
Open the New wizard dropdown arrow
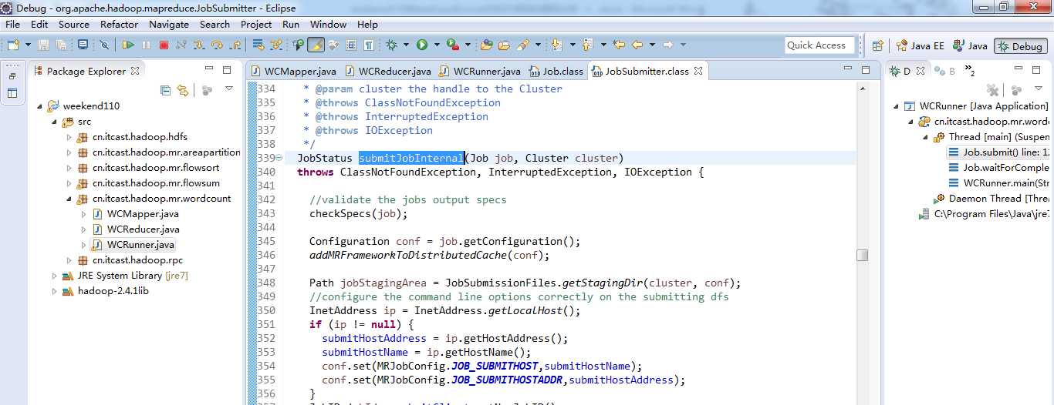click(28, 45)
